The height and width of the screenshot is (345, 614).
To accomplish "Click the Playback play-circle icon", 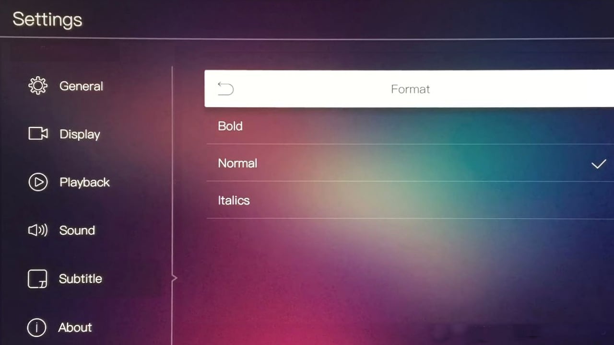I will pyautogui.click(x=38, y=182).
